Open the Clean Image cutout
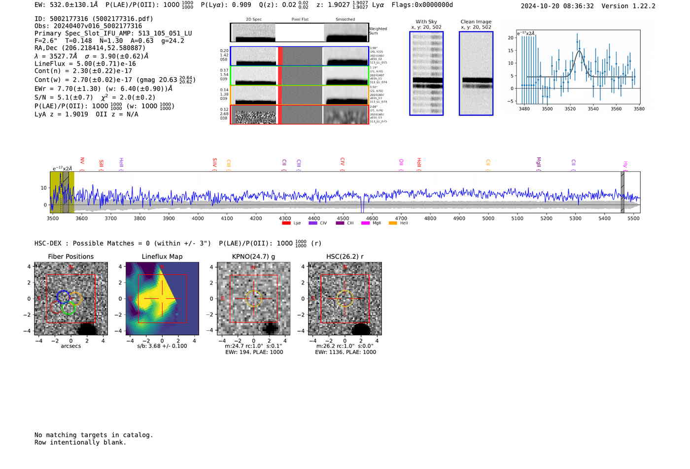 point(476,73)
